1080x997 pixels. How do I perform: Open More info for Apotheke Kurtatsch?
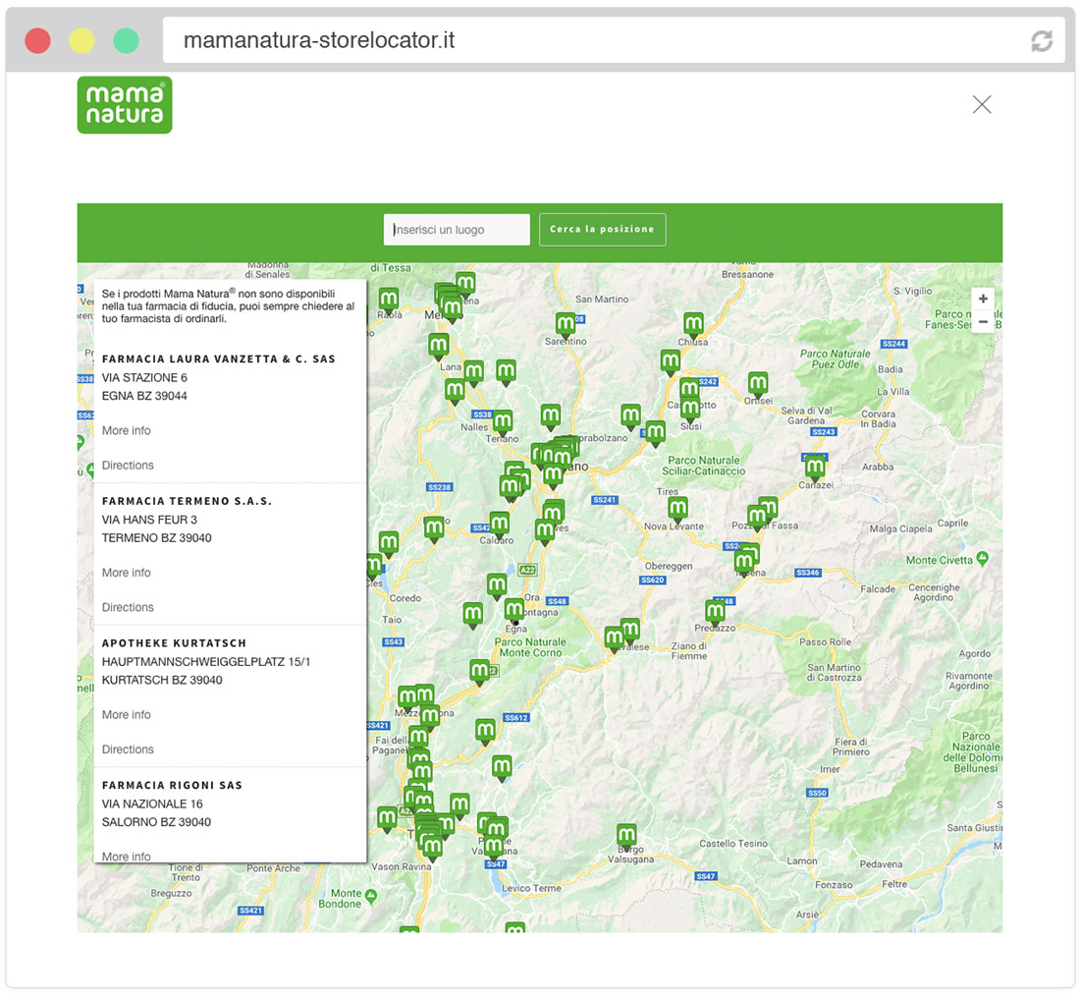pos(127,714)
